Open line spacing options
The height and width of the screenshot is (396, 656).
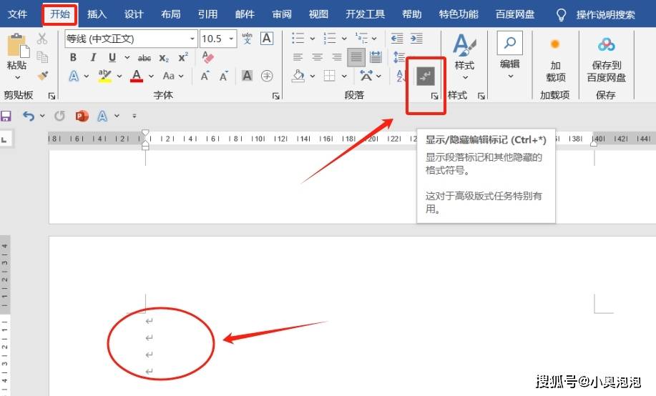click(x=399, y=57)
